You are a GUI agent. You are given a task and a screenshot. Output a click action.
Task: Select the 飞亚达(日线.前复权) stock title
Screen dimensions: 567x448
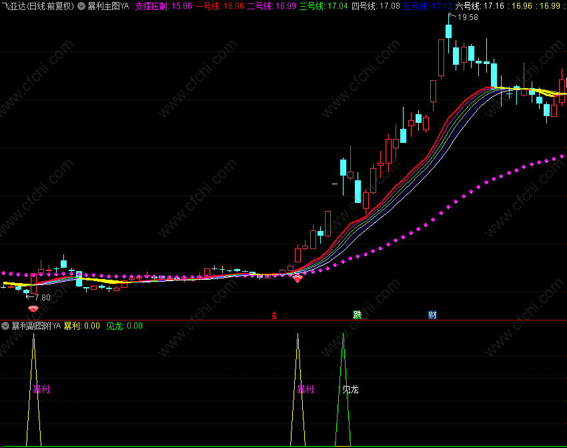tap(37, 6)
